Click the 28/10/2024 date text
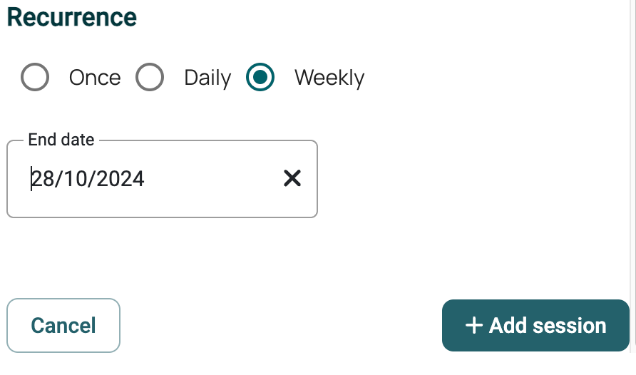 [x=88, y=179]
